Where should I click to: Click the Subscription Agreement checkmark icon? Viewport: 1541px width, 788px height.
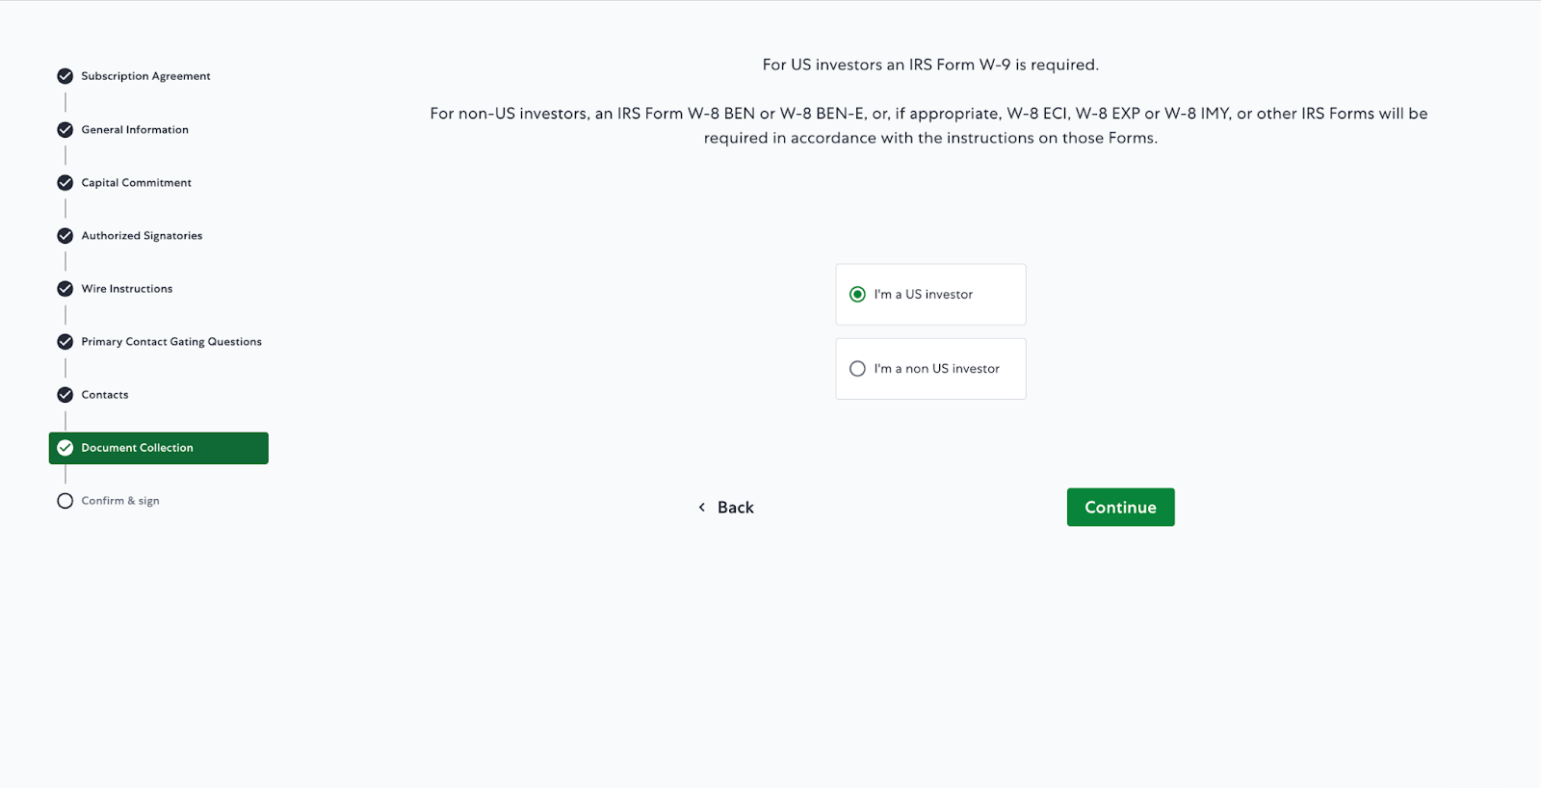point(65,76)
